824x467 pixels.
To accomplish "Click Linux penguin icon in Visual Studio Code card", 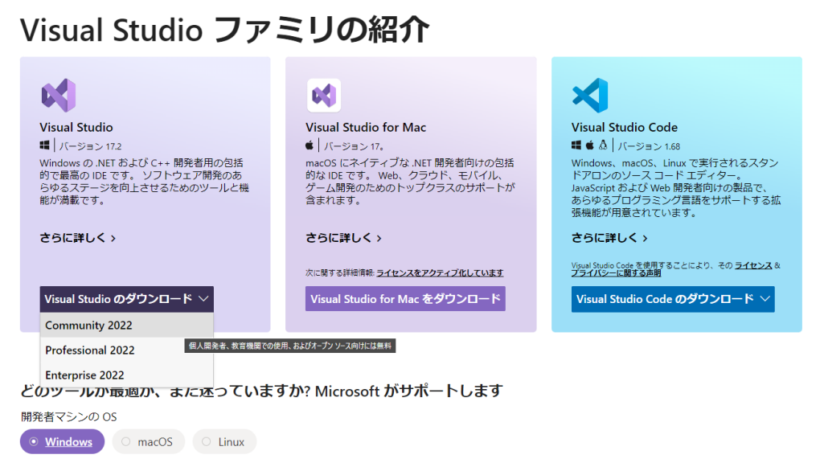I will [x=603, y=145].
